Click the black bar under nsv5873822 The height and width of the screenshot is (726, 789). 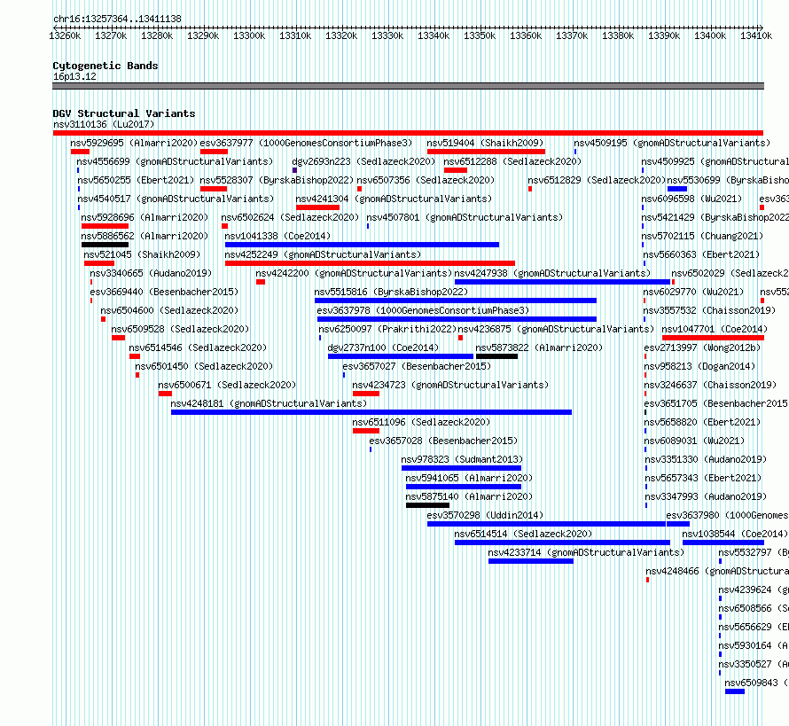click(496, 356)
